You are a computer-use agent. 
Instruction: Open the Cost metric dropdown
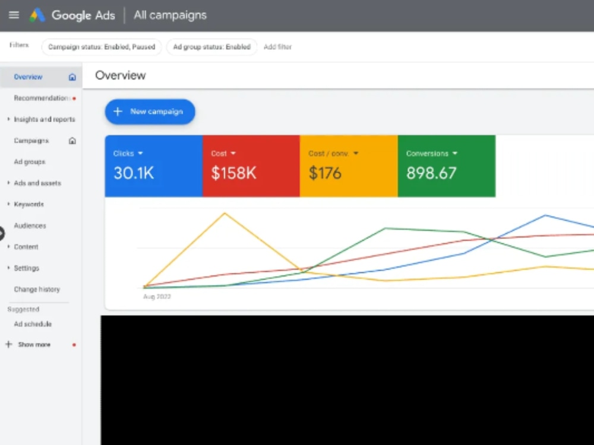tap(233, 153)
